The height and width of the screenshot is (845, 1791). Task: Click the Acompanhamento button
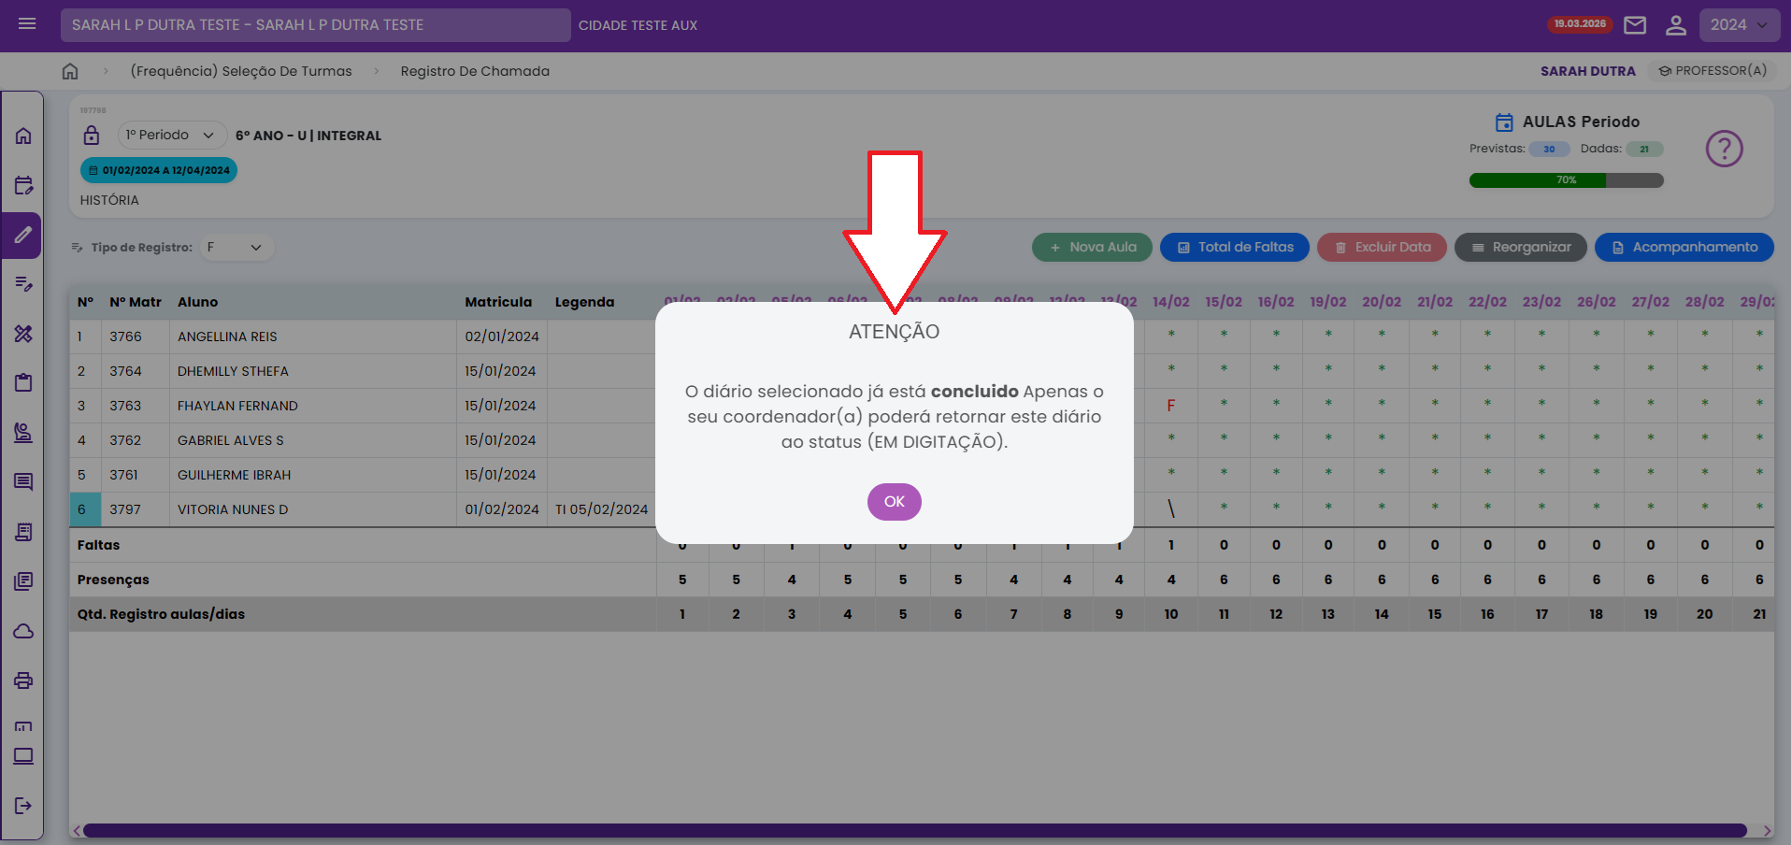[1684, 248]
